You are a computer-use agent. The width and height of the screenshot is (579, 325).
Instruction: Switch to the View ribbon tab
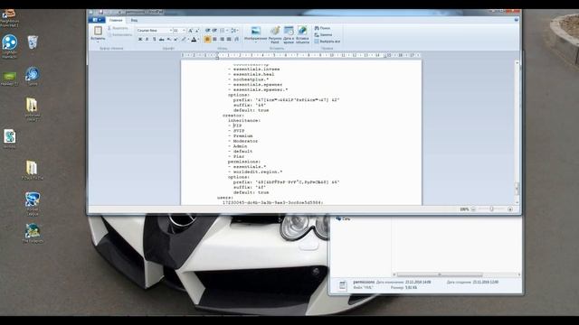pos(134,20)
